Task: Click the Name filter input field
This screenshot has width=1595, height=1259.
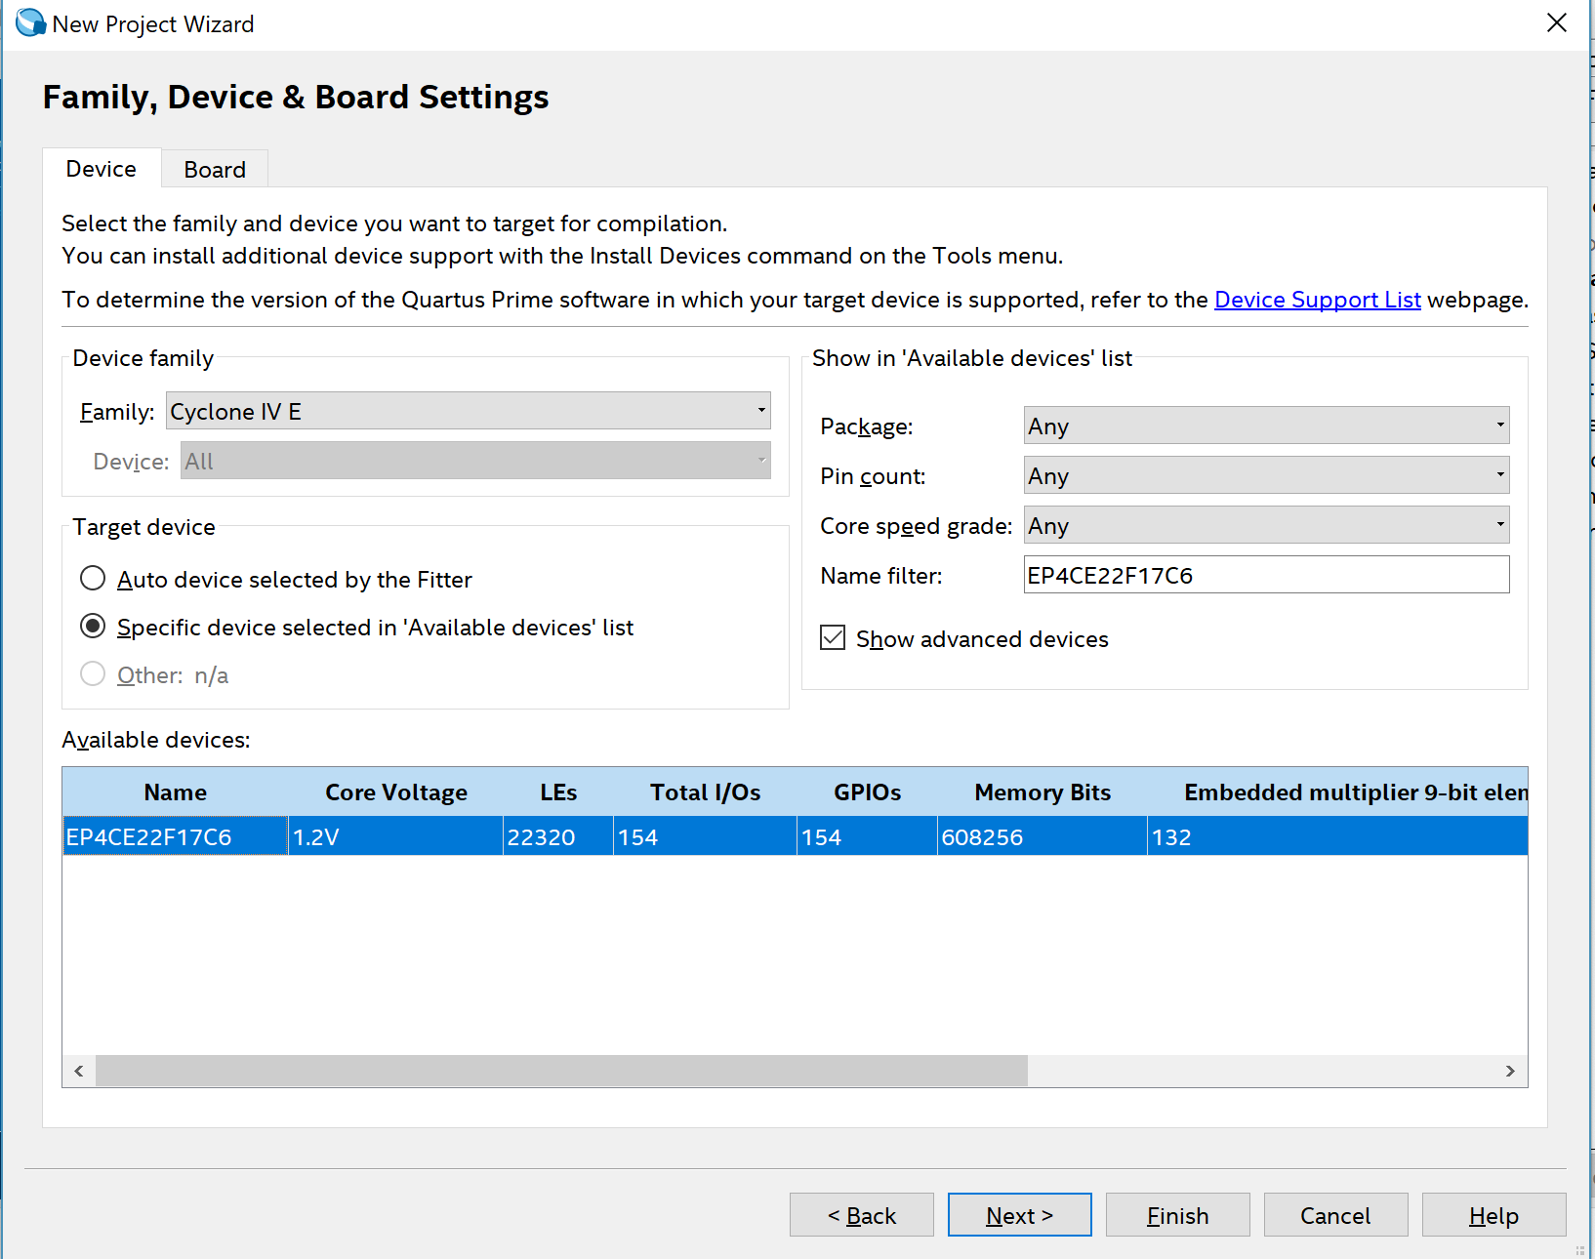Action: point(1266,575)
